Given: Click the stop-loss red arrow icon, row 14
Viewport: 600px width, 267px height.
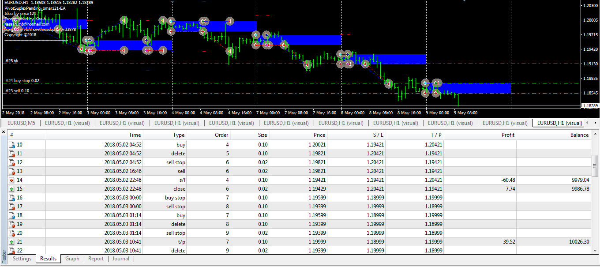Looking at the screenshot, I should [12, 180].
